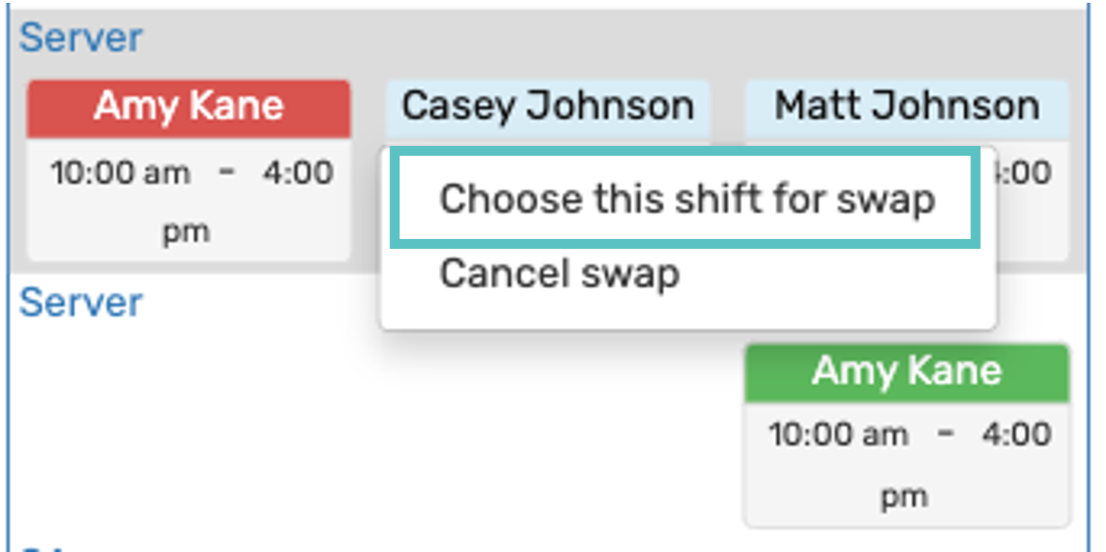Click the dash between times in red Amy Kane shift
The height and width of the screenshot is (552, 1106).
pyautogui.click(x=227, y=172)
